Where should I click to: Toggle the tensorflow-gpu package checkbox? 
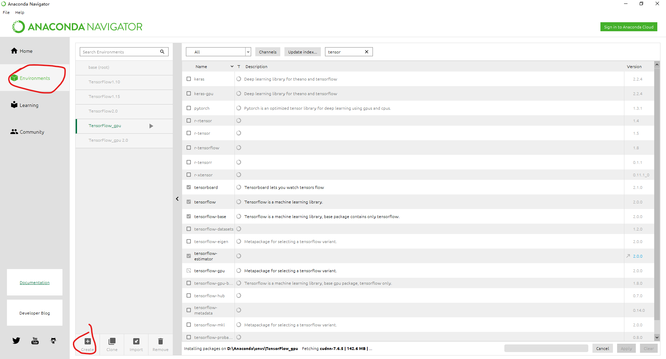[189, 270]
